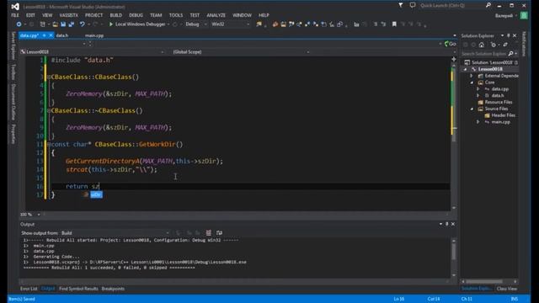Close the data.cpp editor tab
The image size is (539, 303).
(x=51, y=35)
